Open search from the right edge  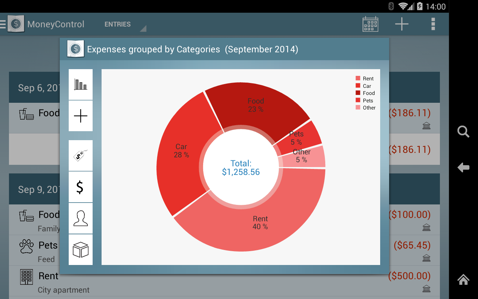[463, 132]
